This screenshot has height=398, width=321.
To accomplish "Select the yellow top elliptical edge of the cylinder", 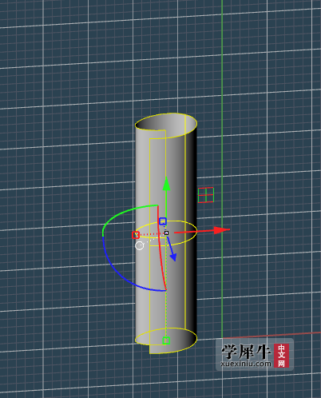I will pos(166,125).
